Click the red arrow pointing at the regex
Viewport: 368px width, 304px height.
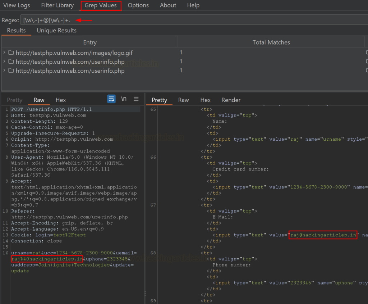pyautogui.click(x=84, y=21)
